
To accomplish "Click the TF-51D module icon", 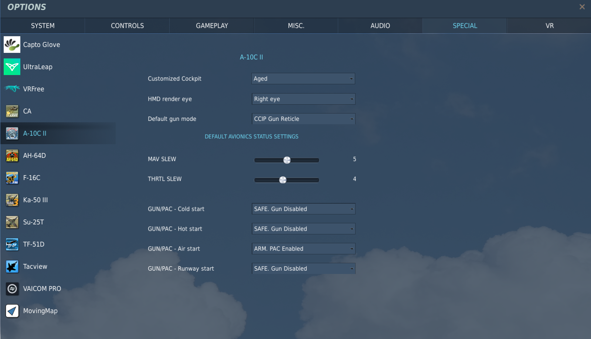I will point(12,244).
